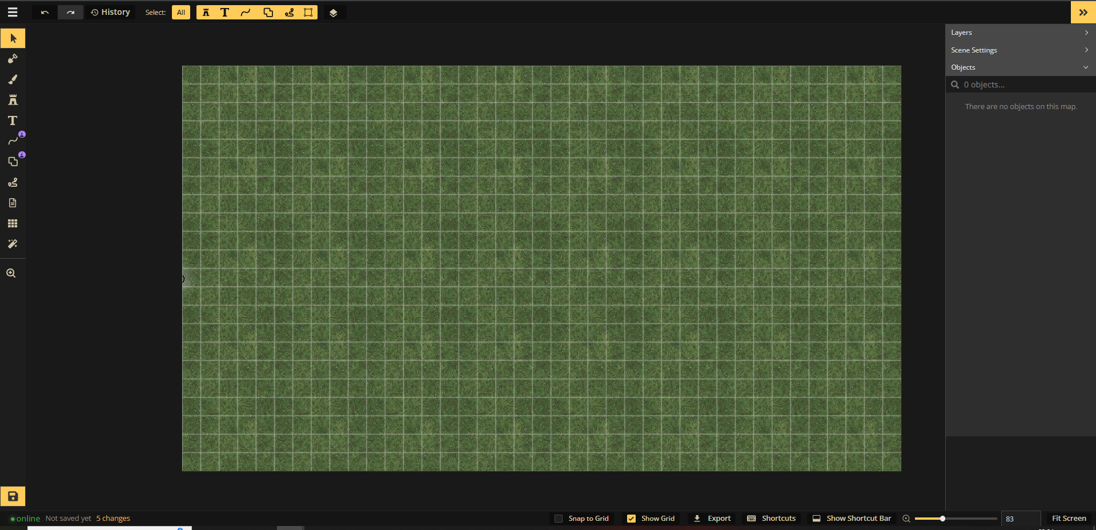
Task: Click the Export button
Action: pos(712,519)
